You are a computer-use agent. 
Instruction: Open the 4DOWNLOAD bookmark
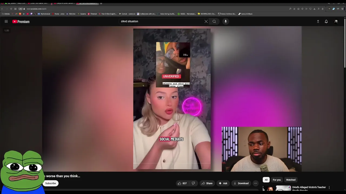coord(207,14)
